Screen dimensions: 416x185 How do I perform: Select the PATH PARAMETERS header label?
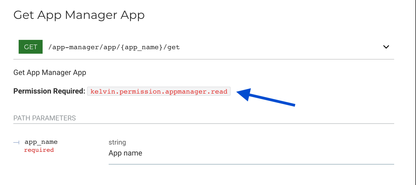44,118
